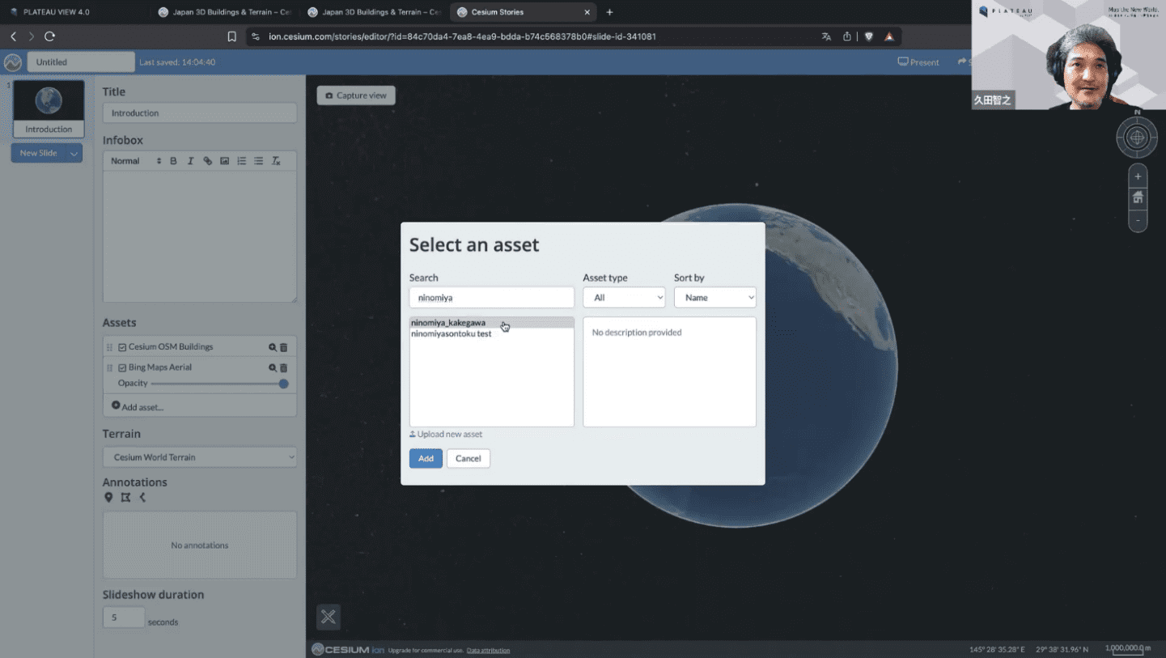The height and width of the screenshot is (658, 1166).
Task: Click the Upload new asset link
Action: pos(449,435)
